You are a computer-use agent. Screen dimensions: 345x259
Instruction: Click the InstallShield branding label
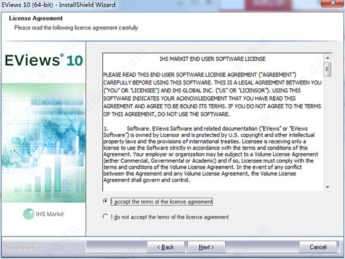click(x=20, y=248)
